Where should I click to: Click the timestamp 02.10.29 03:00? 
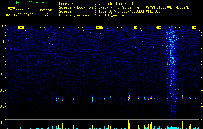click(x=20, y=15)
